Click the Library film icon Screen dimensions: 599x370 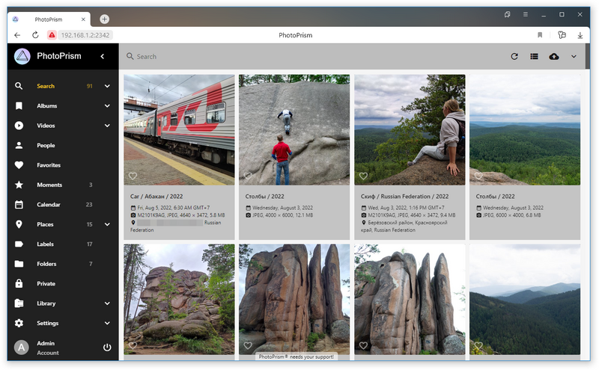coord(19,303)
